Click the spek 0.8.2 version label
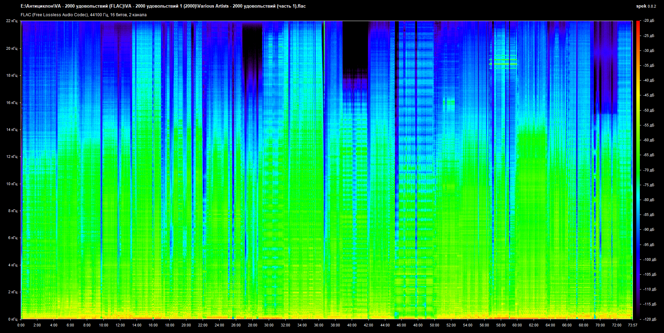Image resolution: width=664 pixels, height=333 pixels. (x=646, y=6)
